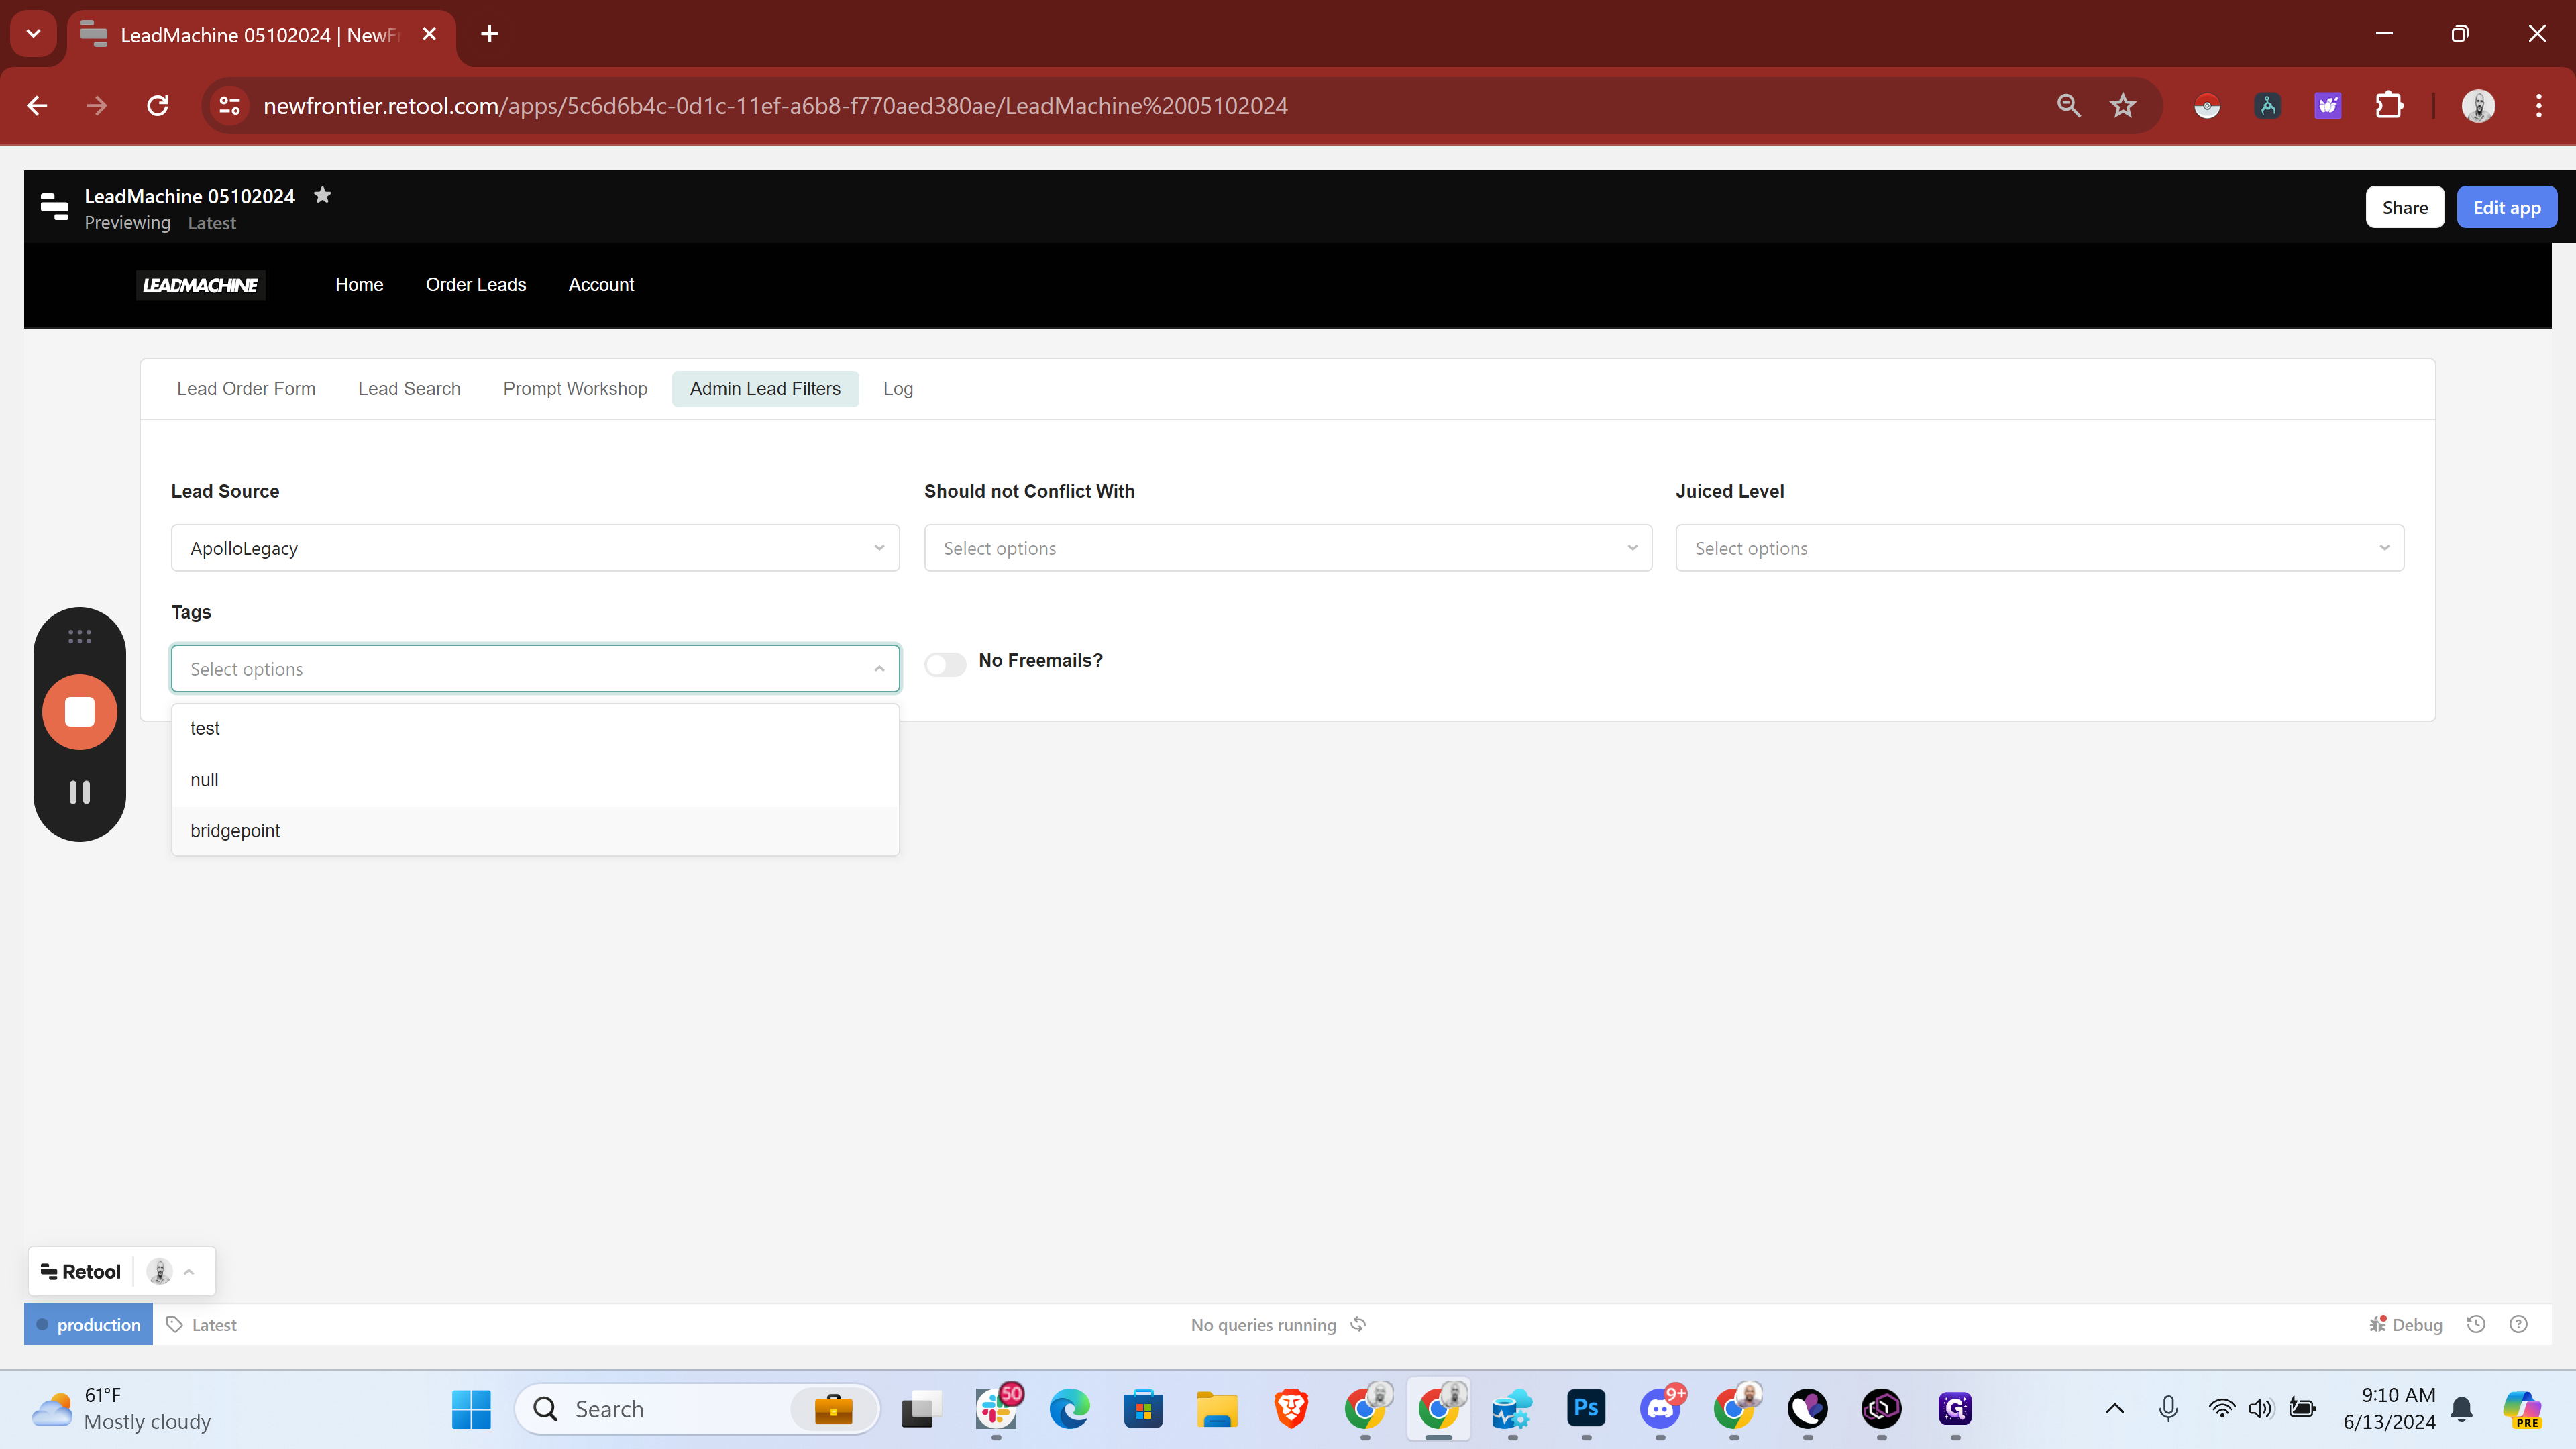The width and height of the screenshot is (2576, 1449).
Task: Stop the screen recording with red button
Action: 80,712
